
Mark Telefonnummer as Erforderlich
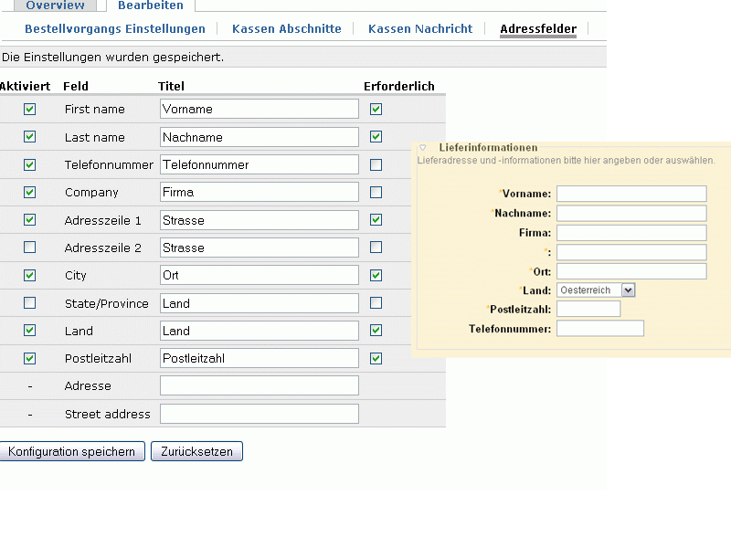click(x=376, y=165)
